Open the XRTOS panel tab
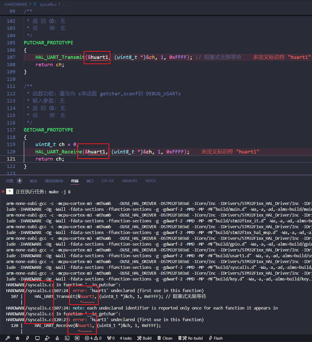312x342 pixels. click(x=150, y=181)
